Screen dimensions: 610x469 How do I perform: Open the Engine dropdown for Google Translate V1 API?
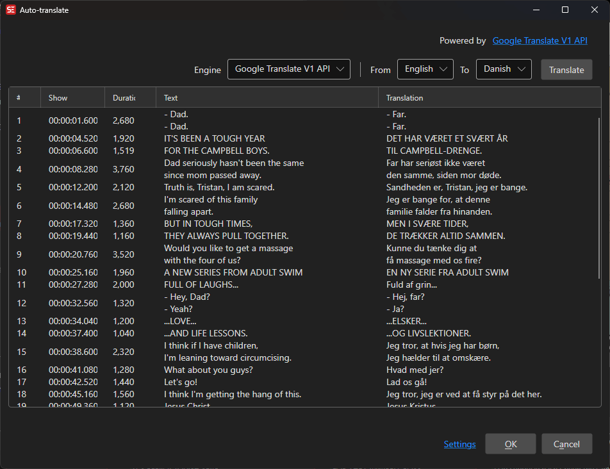[288, 69]
